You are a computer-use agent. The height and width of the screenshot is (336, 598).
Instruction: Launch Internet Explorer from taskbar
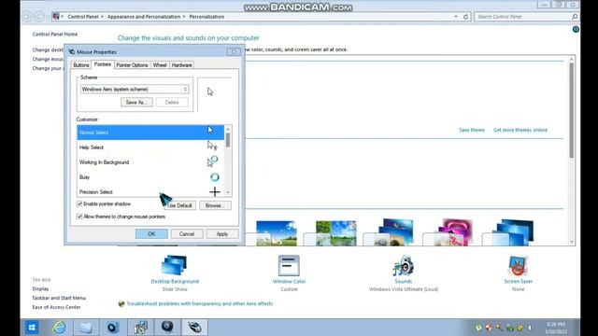(x=59, y=328)
